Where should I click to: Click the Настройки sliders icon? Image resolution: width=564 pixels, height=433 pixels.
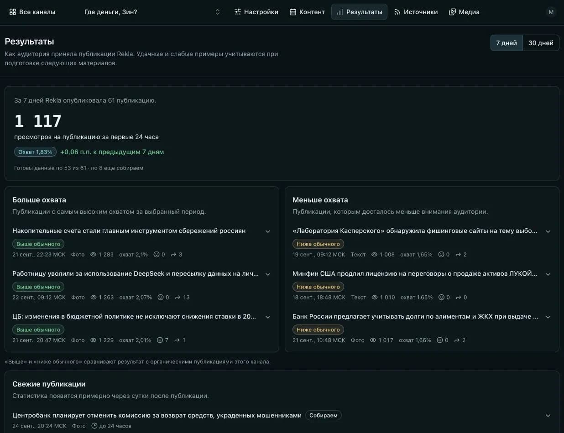click(x=237, y=12)
